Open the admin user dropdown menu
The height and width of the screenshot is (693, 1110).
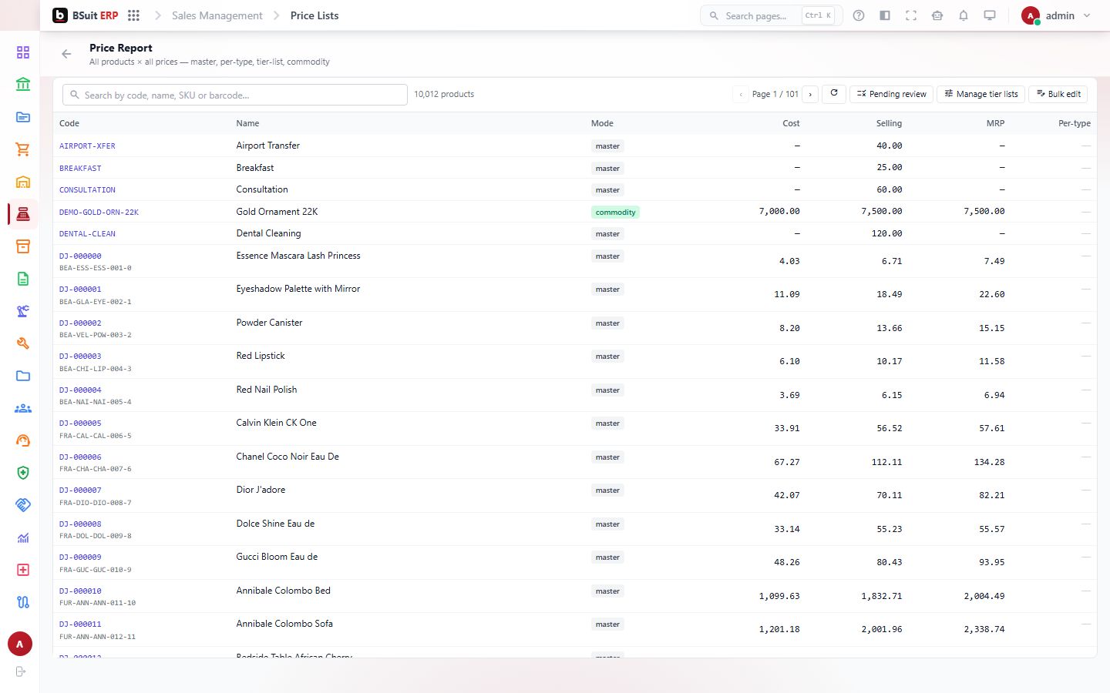[1056, 15]
